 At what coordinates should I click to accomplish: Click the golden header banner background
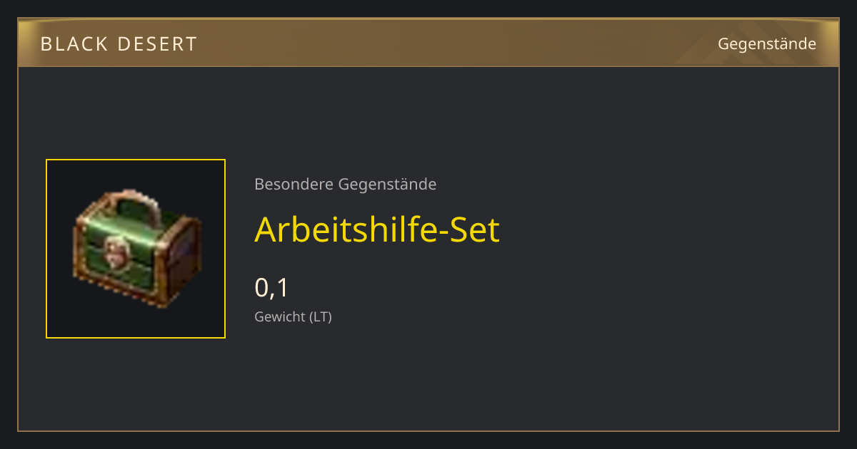pyautogui.click(x=428, y=43)
